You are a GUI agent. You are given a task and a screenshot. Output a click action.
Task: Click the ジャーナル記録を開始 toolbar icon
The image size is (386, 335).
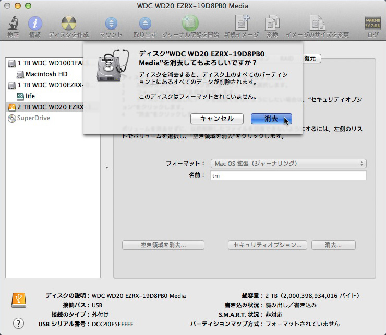190,24
